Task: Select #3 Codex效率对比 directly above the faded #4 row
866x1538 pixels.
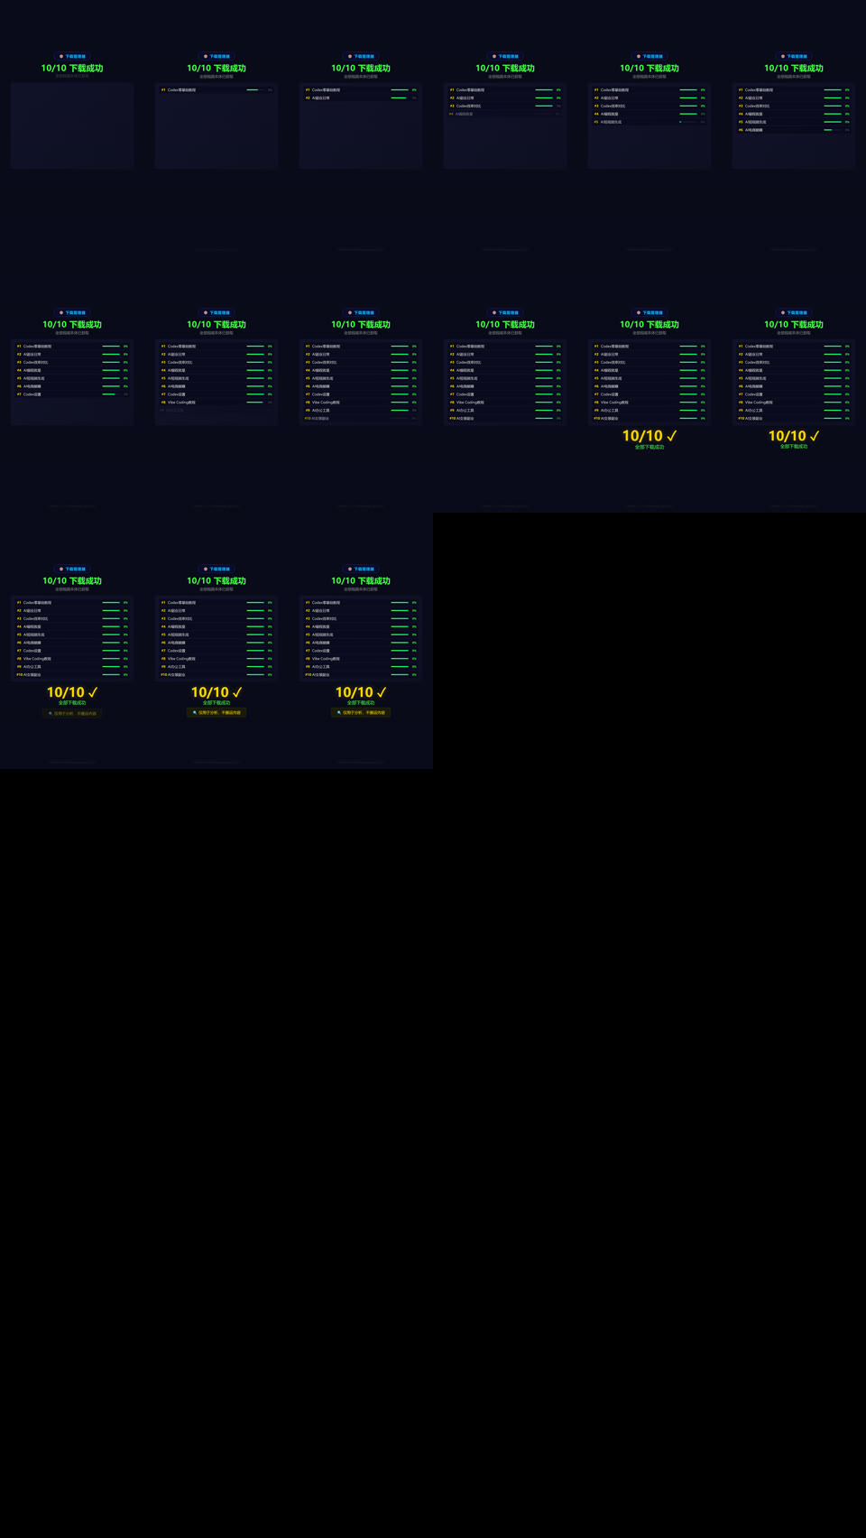Action: point(505,106)
